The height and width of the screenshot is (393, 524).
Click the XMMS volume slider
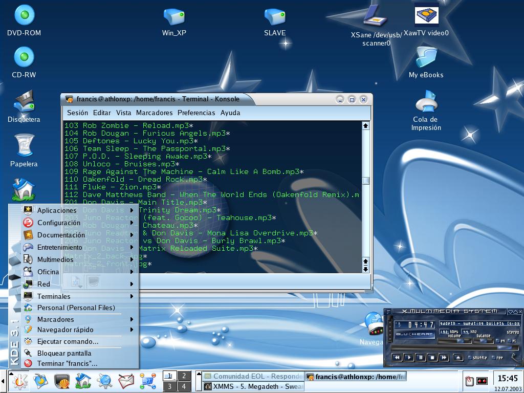(x=454, y=341)
